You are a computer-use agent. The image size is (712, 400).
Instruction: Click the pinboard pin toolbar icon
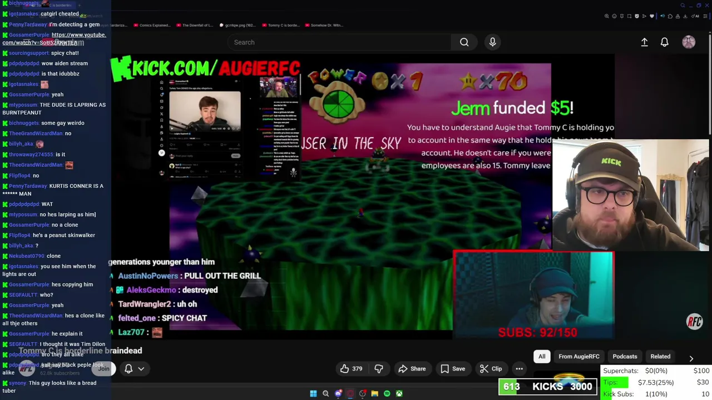(x=622, y=16)
